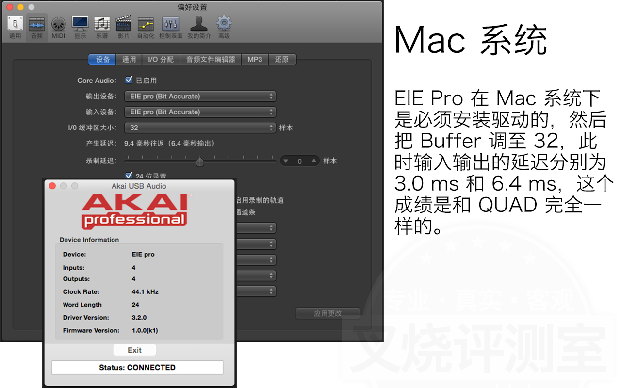Close the 偏好设置 window
621x388 pixels.
tap(9, 7)
